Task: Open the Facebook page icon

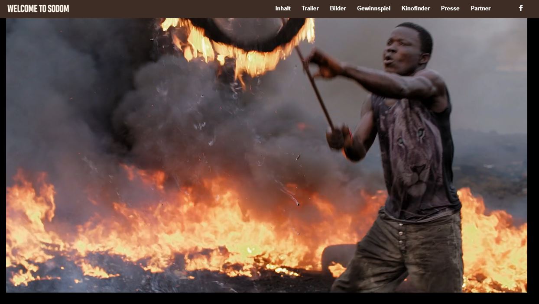Action: click(x=521, y=8)
